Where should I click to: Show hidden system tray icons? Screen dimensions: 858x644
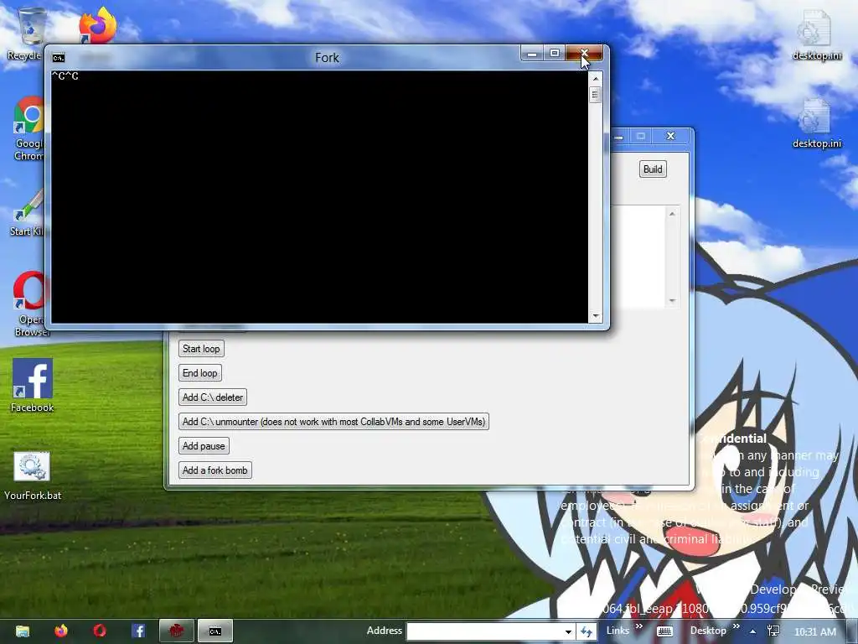[753, 631]
